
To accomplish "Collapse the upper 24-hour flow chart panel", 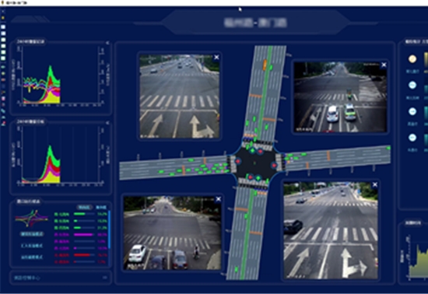I will click(107, 43).
